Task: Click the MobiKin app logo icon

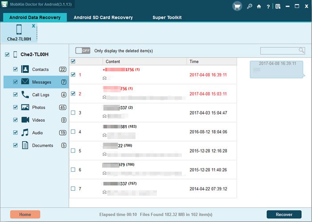Action: 4,4
